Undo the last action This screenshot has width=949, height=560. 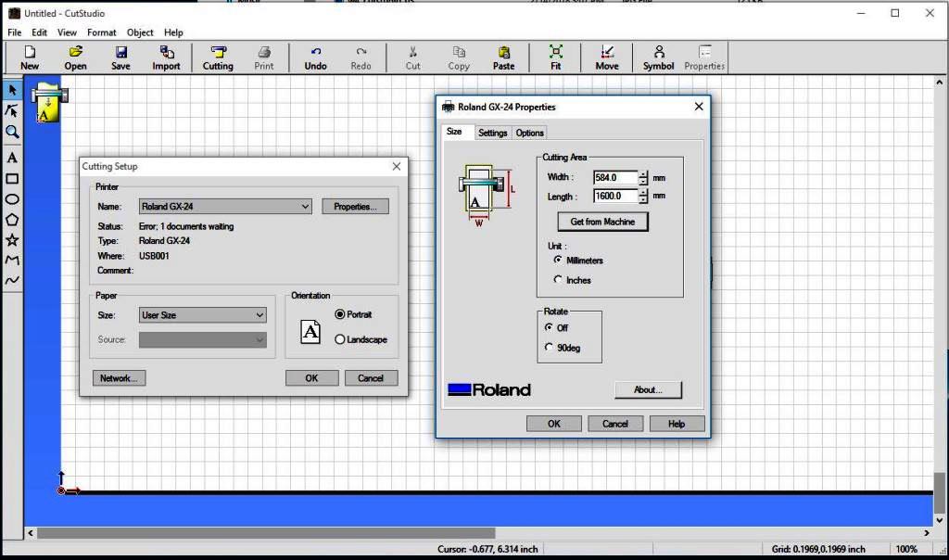[315, 58]
